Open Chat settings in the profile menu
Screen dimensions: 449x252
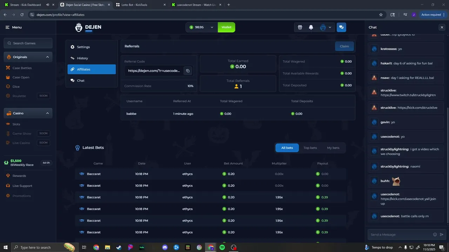coord(92,80)
